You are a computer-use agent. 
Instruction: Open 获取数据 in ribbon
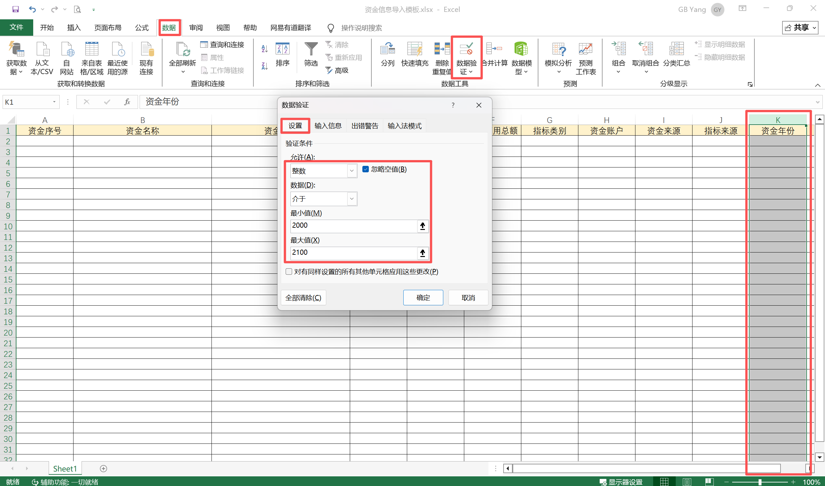[x=16, y=58]
